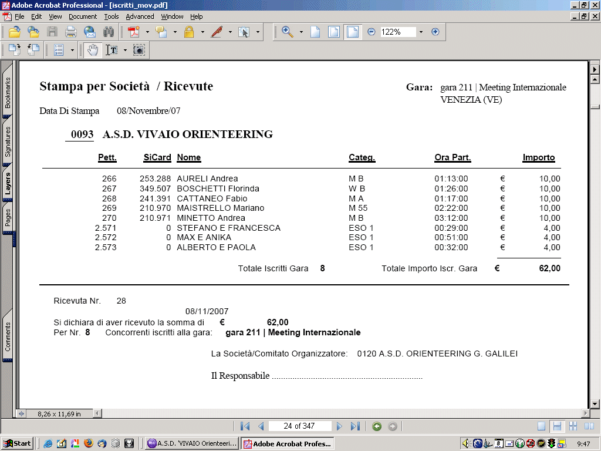The image size is (601, 451).
Task: Click the greyed-out Next View button
Action: tap(393, 426)
